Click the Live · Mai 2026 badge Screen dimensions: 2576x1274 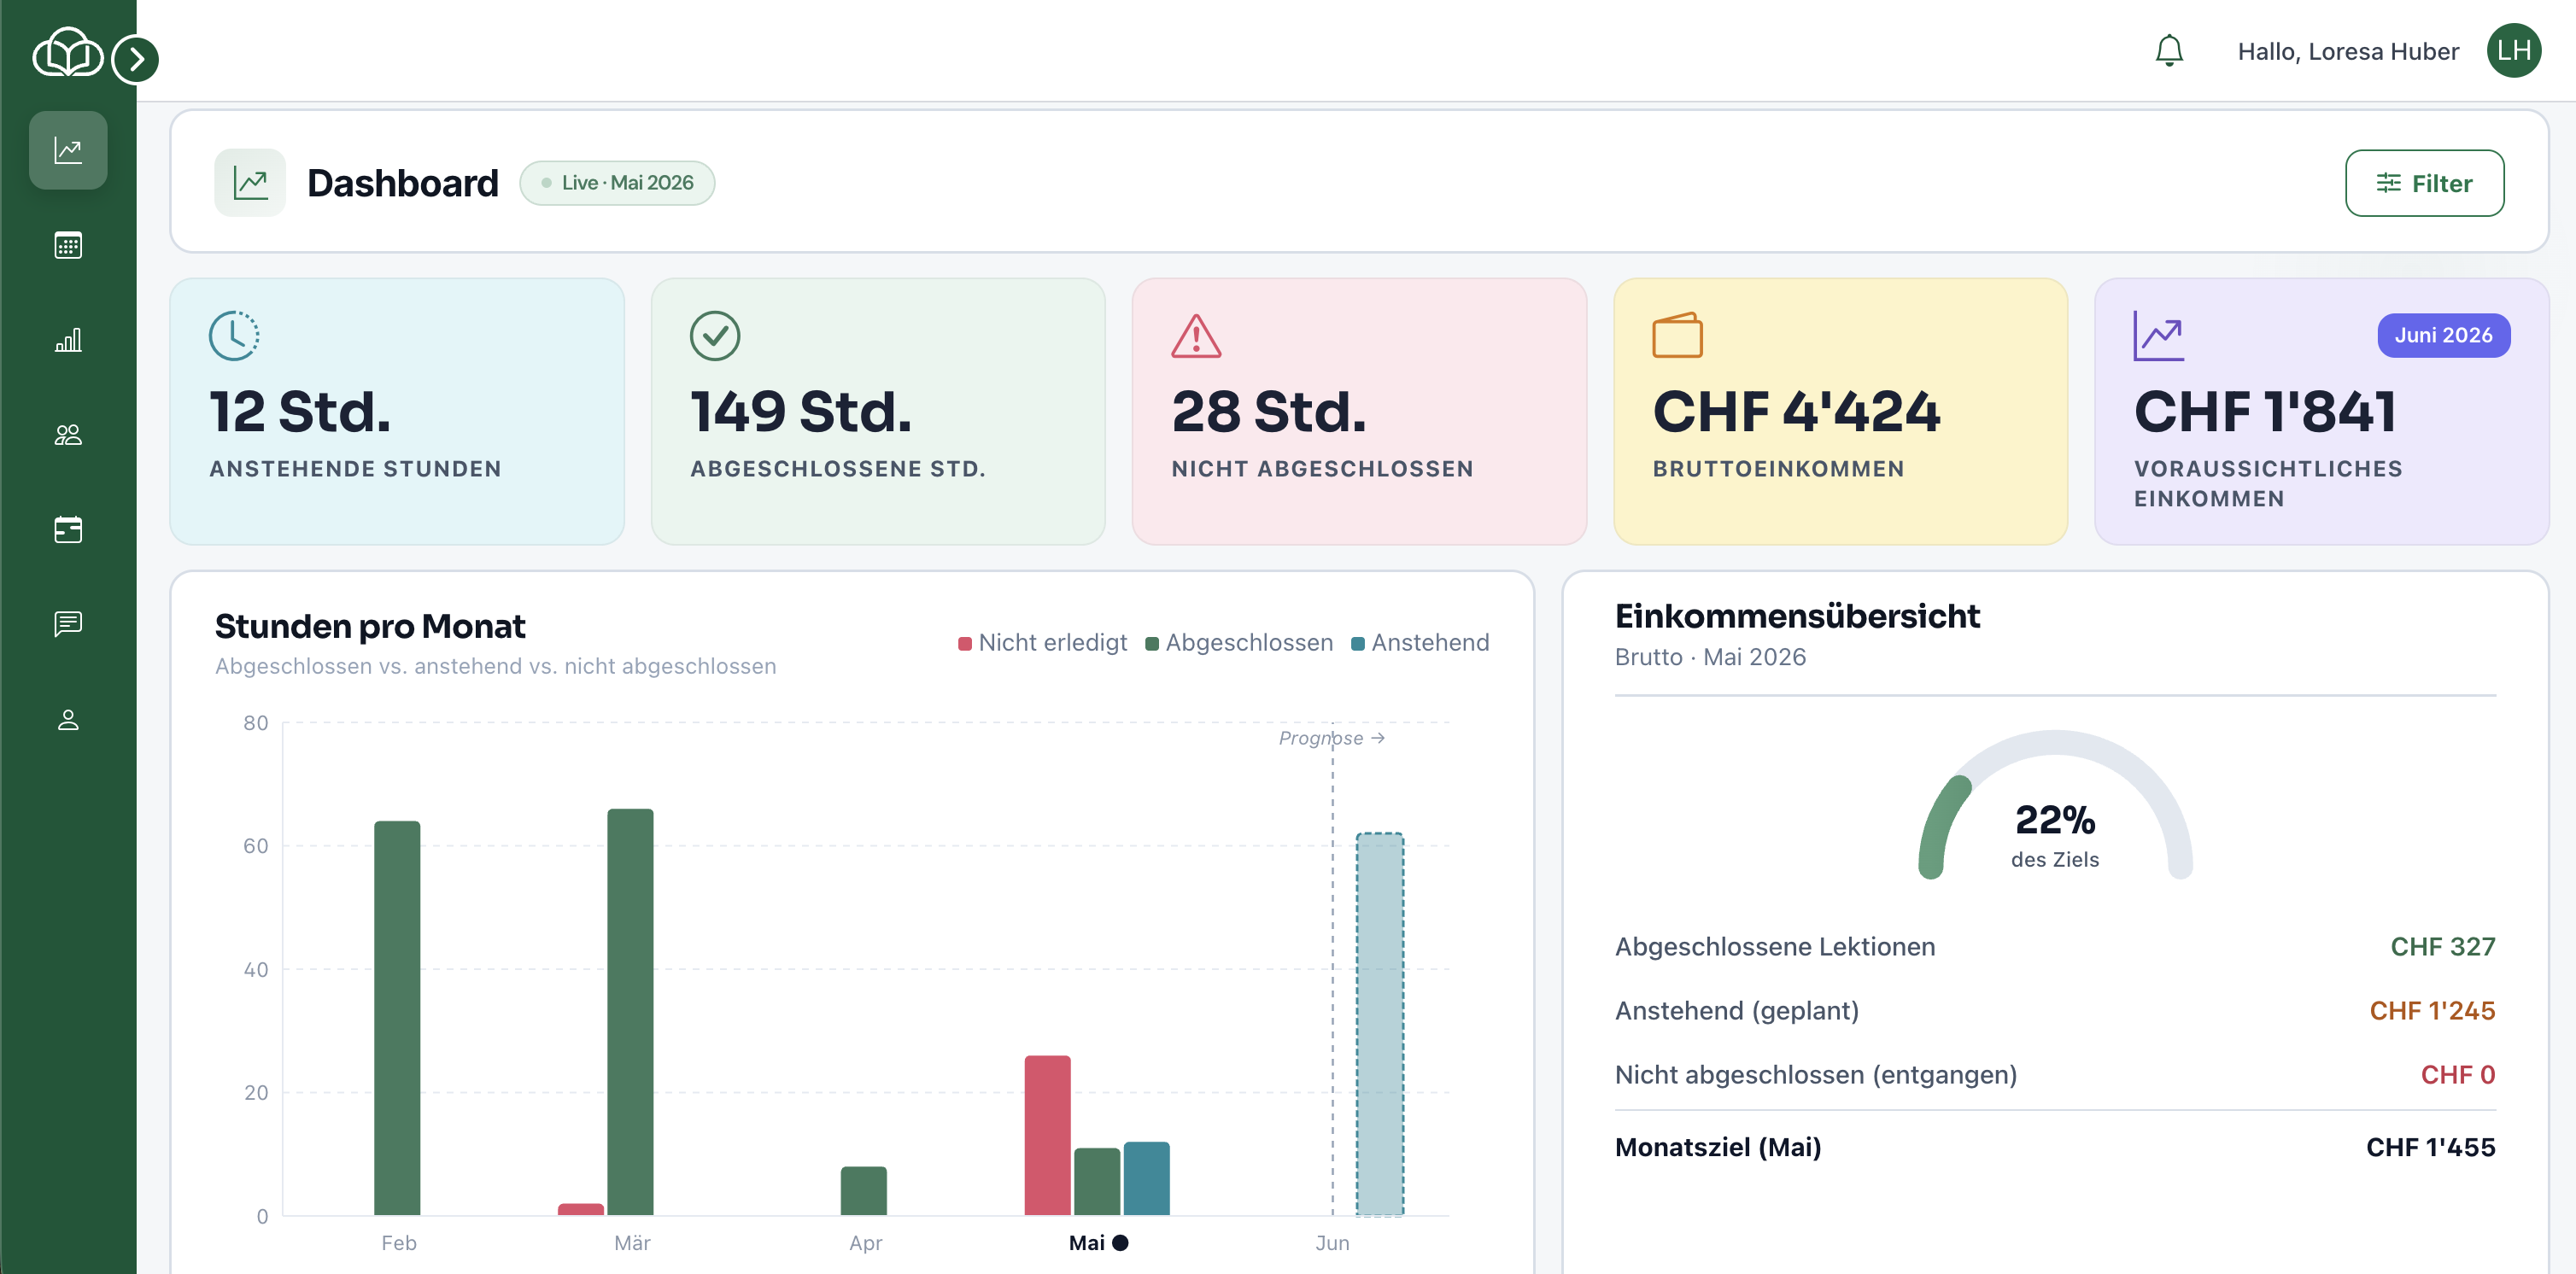pyautogui.click(x=617, y=183)
